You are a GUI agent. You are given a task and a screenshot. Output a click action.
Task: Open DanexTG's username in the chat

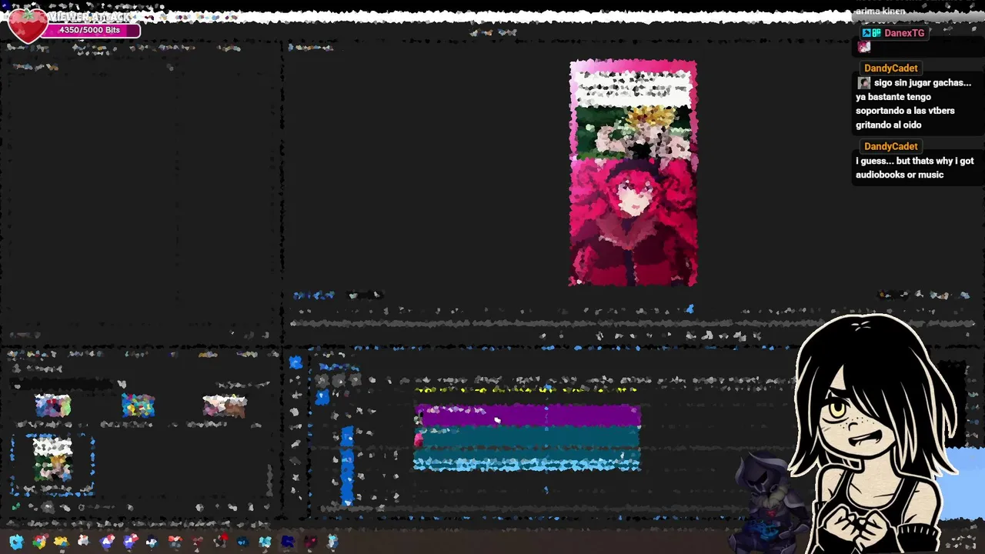(904, 33)
